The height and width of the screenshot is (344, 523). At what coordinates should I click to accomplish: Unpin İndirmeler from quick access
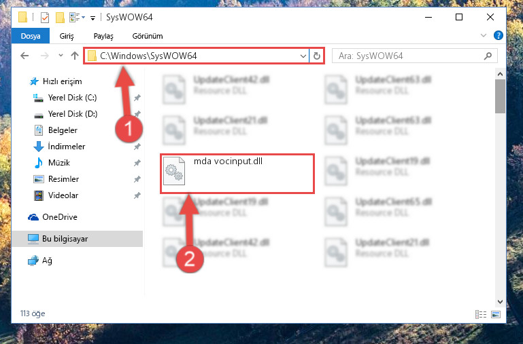[x=137, y=147]
